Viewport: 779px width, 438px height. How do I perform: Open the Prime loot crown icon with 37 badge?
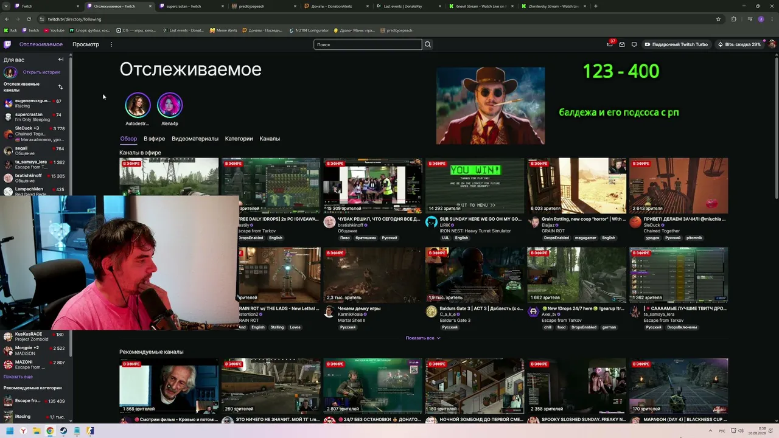click(x=610, y=44)
